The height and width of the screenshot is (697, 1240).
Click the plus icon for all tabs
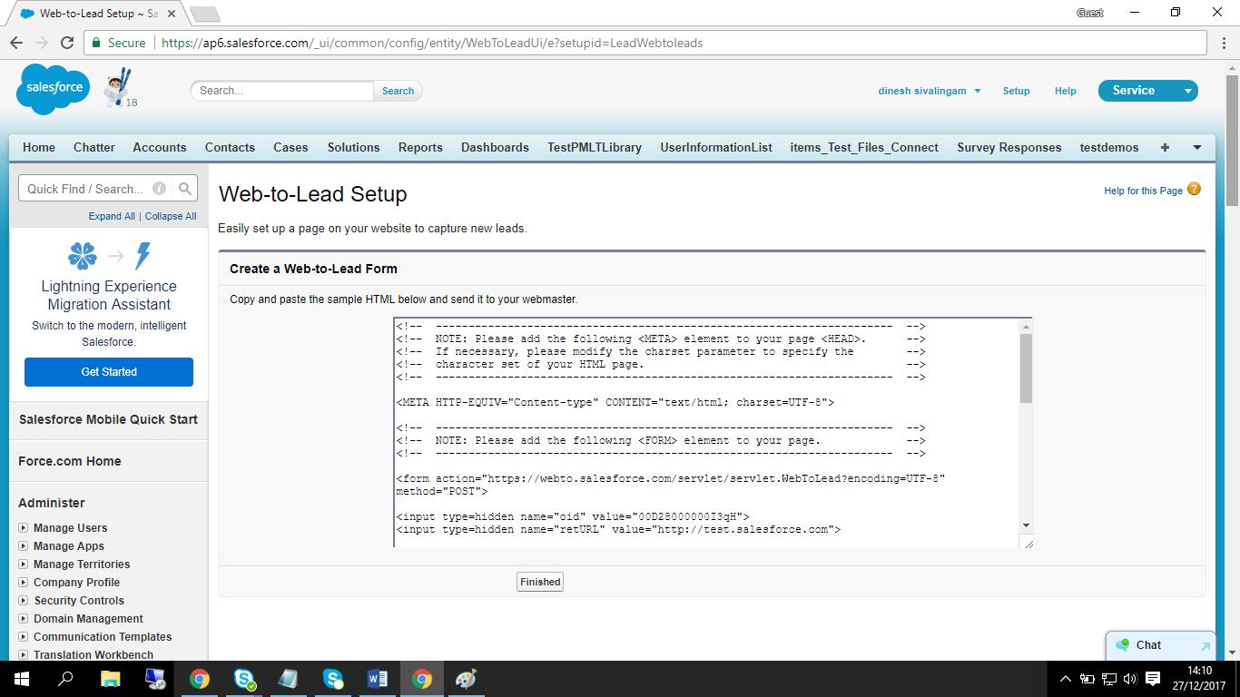(1165, 147)
